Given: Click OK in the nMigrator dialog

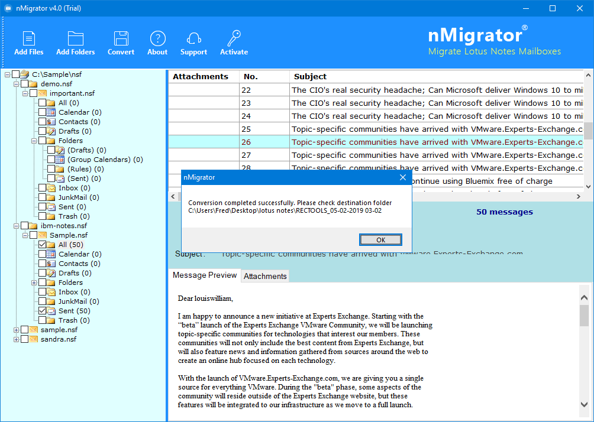Looking at the screenshot, I should [x=380, y=239].
